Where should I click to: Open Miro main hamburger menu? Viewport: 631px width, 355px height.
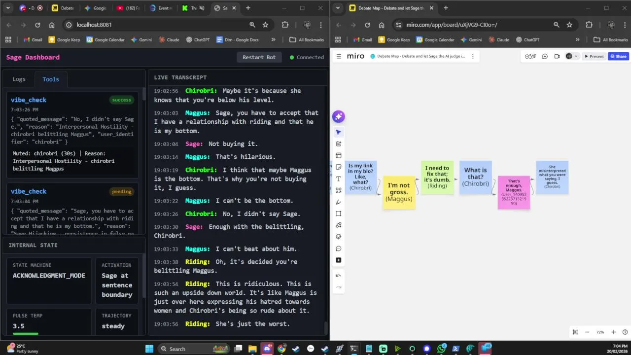click(x=339, y=56)
